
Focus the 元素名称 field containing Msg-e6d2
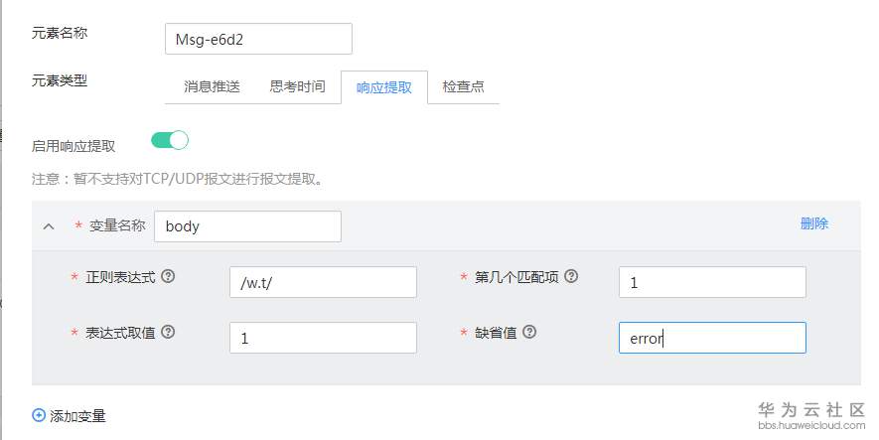(x=257, y=39)
